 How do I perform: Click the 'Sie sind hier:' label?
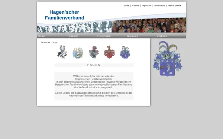[x=46, y=42]
